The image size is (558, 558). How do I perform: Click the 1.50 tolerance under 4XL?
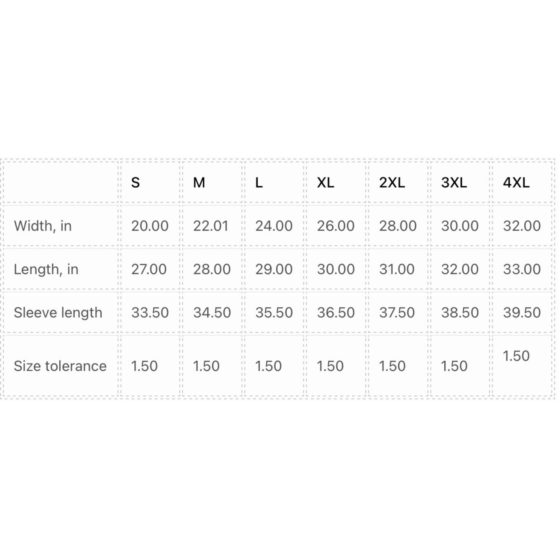[516, 356]
